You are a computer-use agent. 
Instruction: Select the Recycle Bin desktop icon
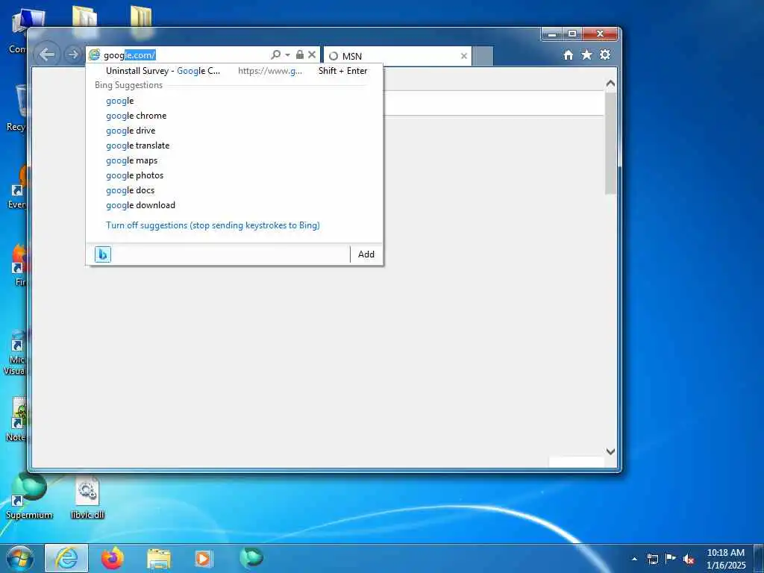click(16, 108)
